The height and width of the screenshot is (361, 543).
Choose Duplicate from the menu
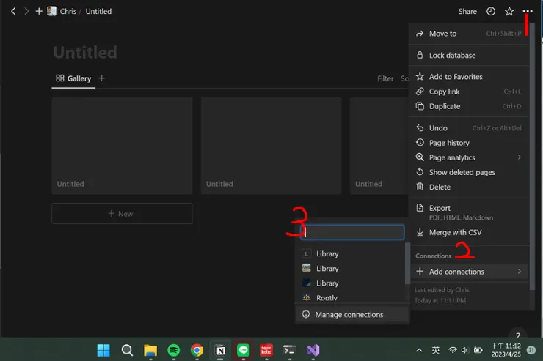[x=445, y=106]
